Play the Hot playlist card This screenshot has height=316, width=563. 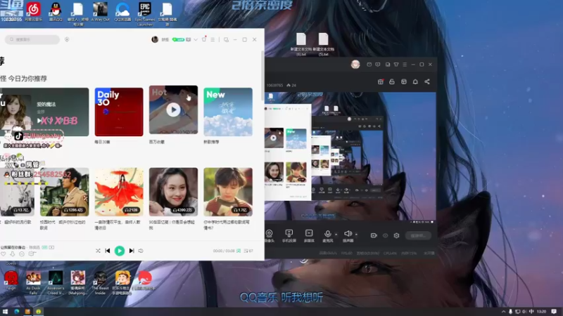click(x=173, y=110)
